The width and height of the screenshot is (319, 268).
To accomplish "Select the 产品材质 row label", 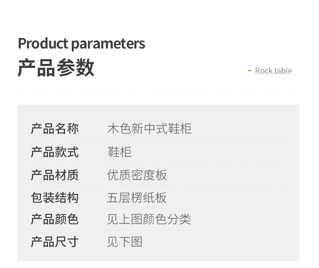I will pyautogui.click(x=55, y=175).
